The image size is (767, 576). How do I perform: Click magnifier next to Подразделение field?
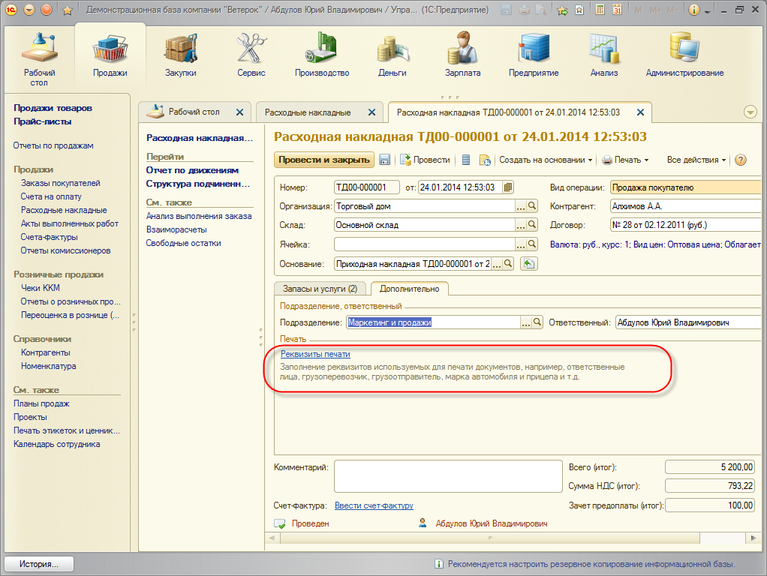point(537,322)
